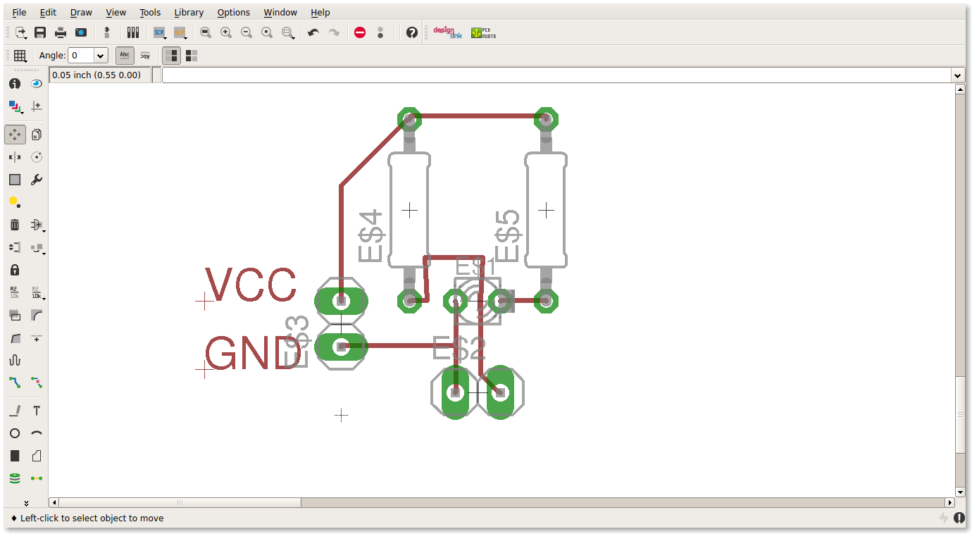Click the Redraw zoom icon

(266, 32)
